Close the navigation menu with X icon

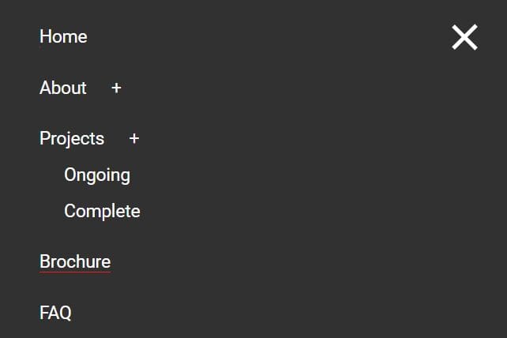pyautogui.click(x=464, y=37)
